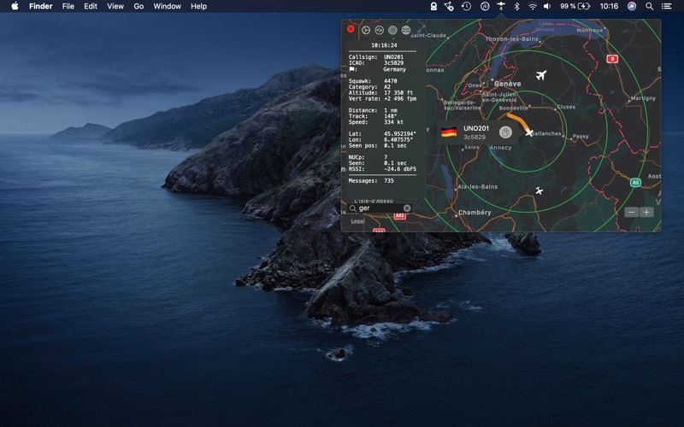Click the Chambéry city label on map
The width and height of the screenshot is (684, 427).
[475, 213]
